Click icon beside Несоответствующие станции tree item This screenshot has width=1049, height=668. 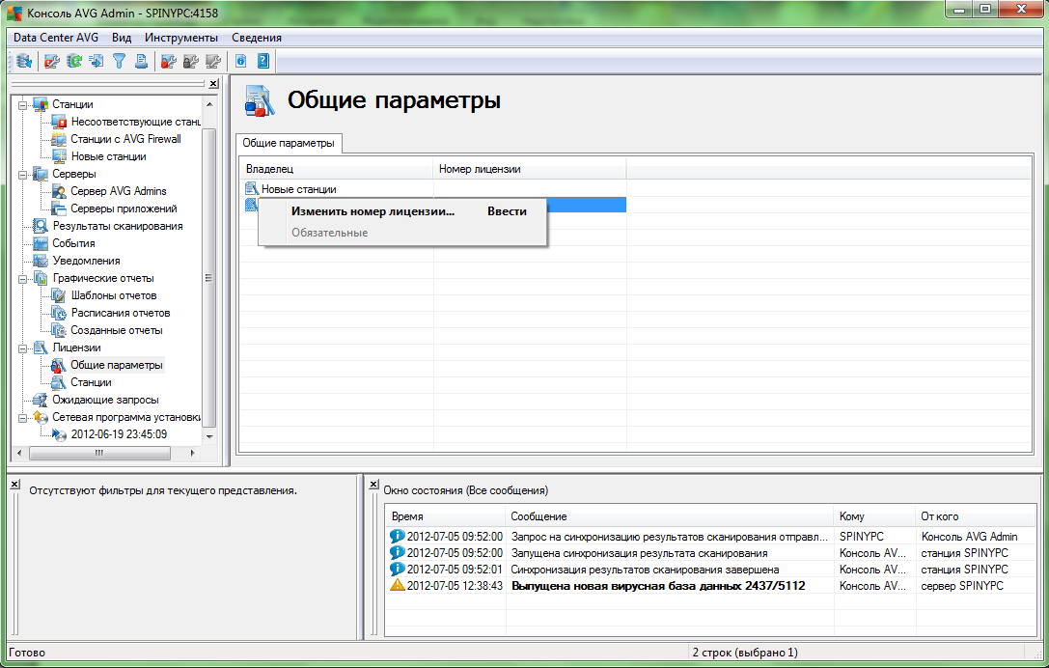click(x=59, y=122)
